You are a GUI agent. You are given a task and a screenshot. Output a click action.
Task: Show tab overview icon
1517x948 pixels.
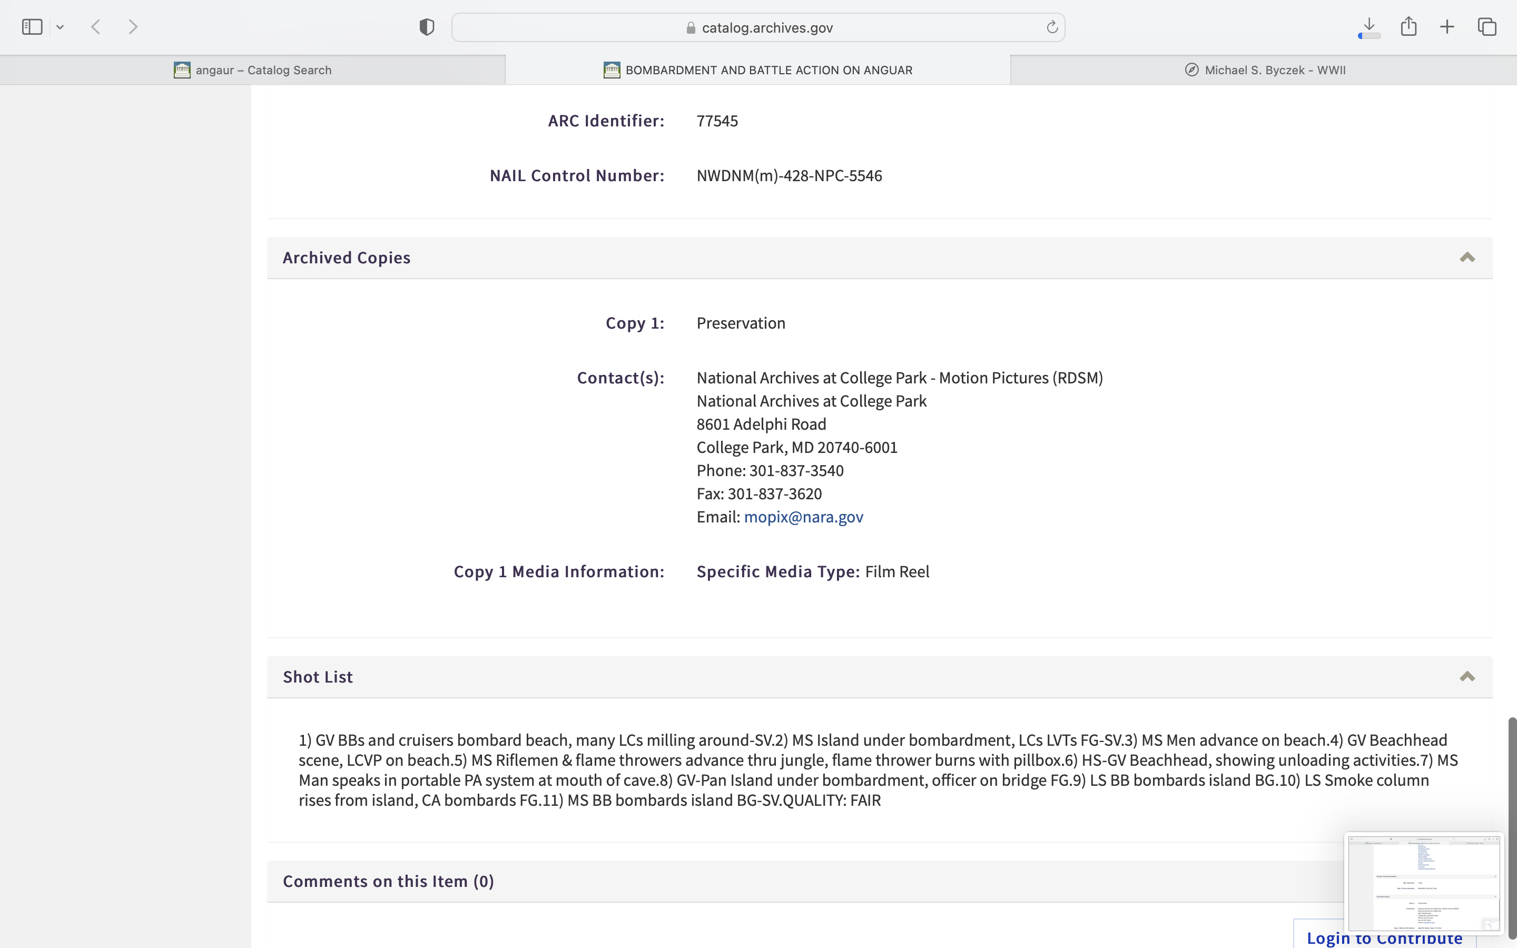[x=1487, y=27]
